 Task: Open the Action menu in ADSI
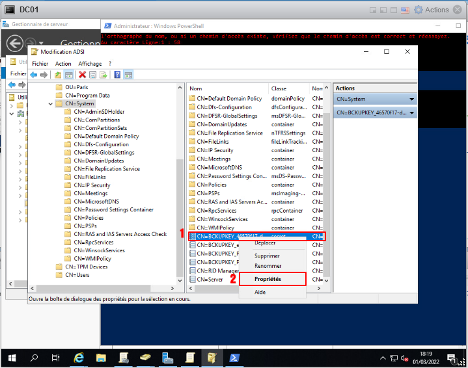63,64
